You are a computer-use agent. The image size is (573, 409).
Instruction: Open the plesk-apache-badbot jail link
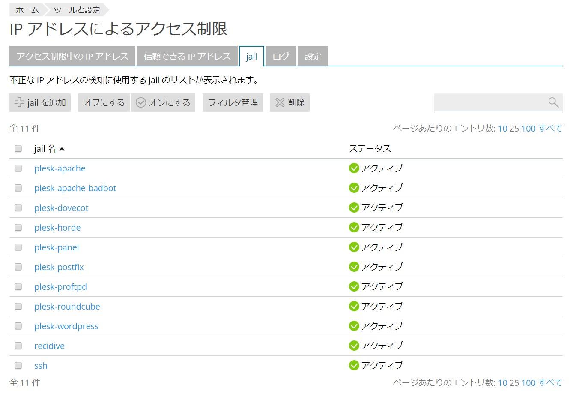coord(75,188)
